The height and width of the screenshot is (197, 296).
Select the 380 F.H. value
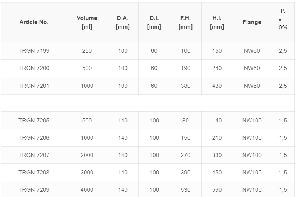[186, 86]
